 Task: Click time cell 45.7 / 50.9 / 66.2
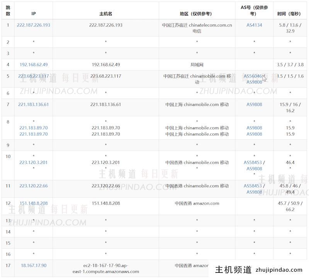click(x=290, y=206)
